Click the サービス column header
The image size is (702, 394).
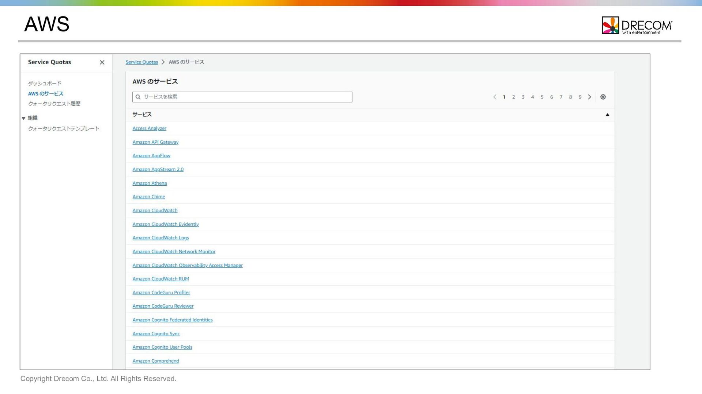tap(142, 115)
